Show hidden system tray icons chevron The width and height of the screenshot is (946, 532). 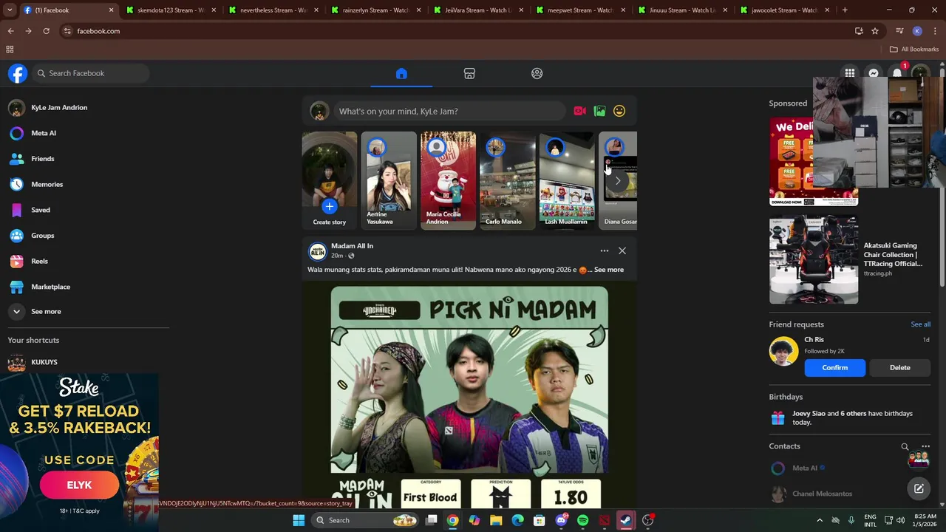(819, 520)
